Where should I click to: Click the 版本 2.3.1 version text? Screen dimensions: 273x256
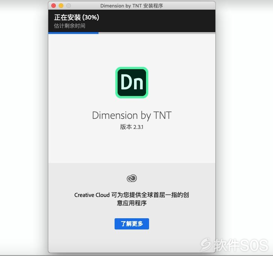131,127
